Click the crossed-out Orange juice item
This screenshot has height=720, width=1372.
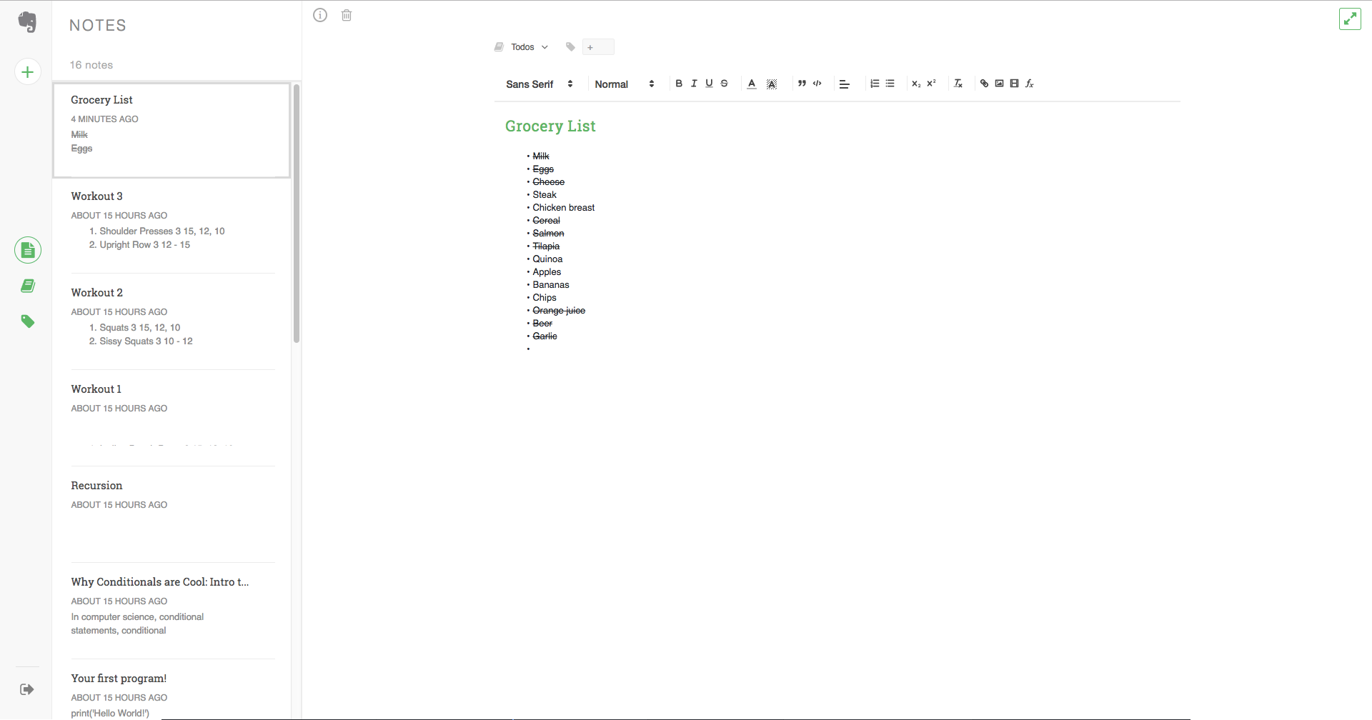(x=559, y=311)
